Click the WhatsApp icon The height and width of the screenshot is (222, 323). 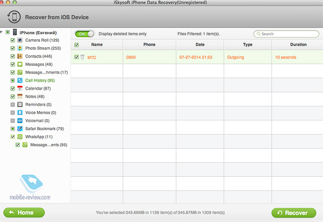click(x=20, y=136)
